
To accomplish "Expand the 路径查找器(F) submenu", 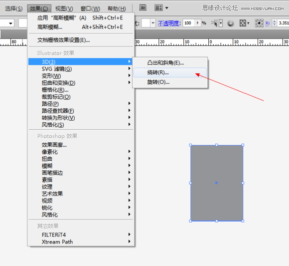I will pos(81,111).
